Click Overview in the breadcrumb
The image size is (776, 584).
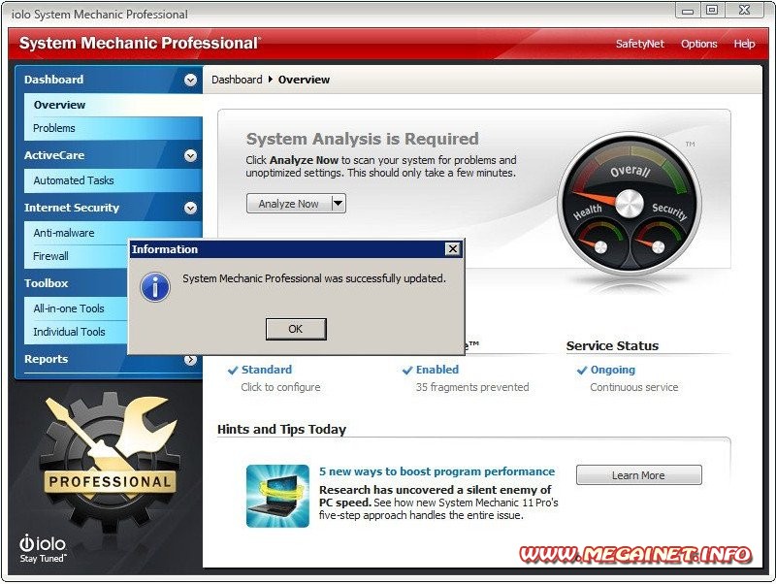[x=304, y=80]
